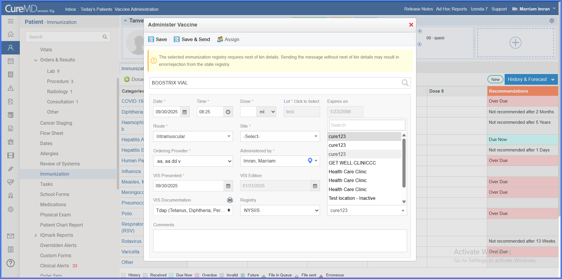Click the vaccine search magnifier icon
This screenshot has height=279, width=562.
pyautogui.click(x=405, y=83)
